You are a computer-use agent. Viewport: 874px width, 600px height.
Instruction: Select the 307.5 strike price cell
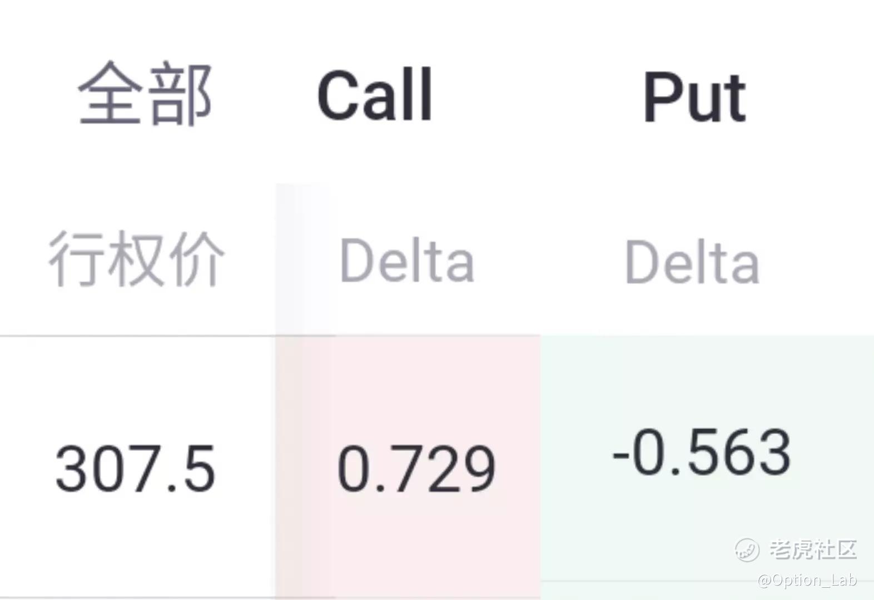pyautogui.click(x=135, y=469)
